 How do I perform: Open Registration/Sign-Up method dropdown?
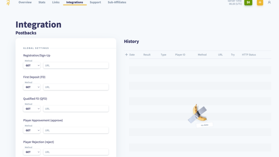point(32,65)
